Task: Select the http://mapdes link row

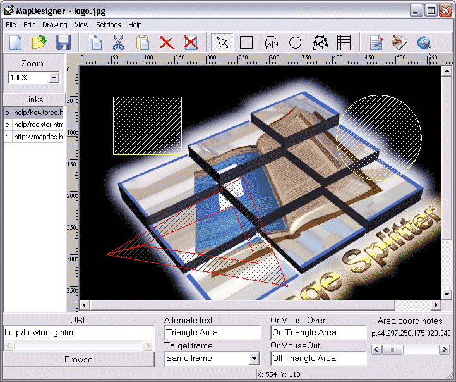Action: (x=33, y=137)
